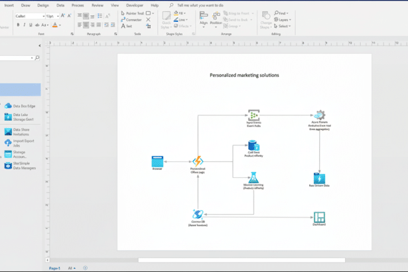Click font color A swatch

[55, 25]
